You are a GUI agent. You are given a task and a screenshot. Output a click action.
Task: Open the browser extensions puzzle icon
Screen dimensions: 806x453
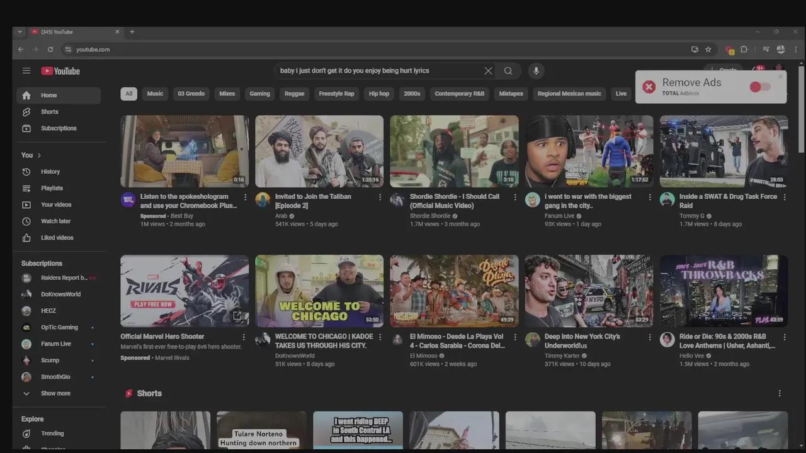click(x=744, y=49)
